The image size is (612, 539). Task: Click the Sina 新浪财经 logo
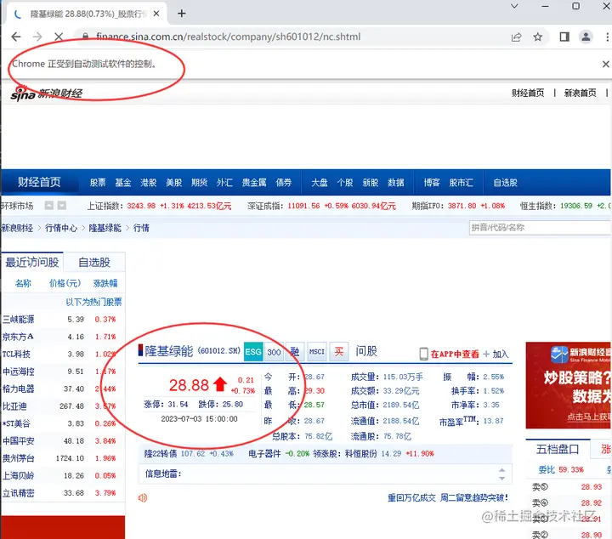(47, 94)
